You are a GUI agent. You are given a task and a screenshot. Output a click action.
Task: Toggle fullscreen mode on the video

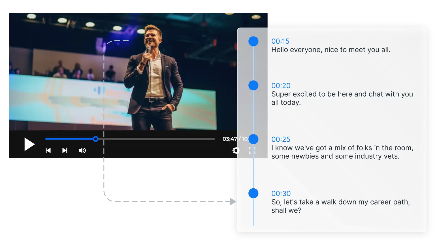(252, 150)
